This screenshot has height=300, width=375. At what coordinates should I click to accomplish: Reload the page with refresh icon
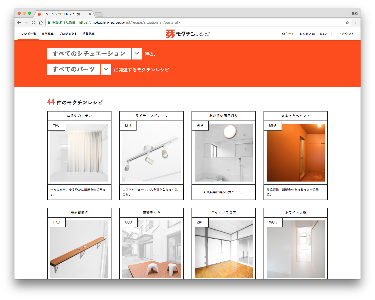click(34, 22)
